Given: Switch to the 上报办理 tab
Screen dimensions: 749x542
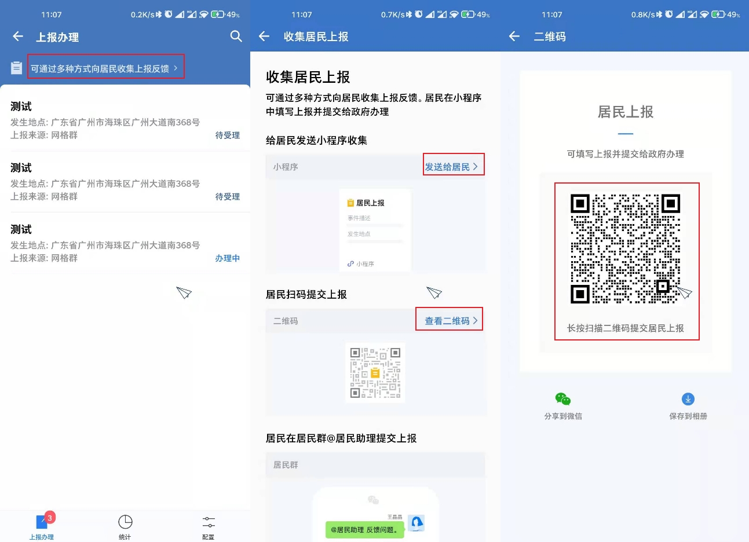Looking at the screenshot, I should coord(42,524).
